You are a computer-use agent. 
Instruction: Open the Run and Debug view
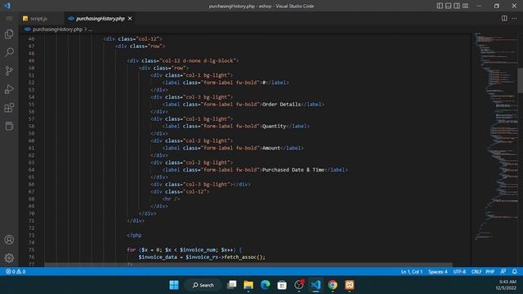(x=9, y=89)
